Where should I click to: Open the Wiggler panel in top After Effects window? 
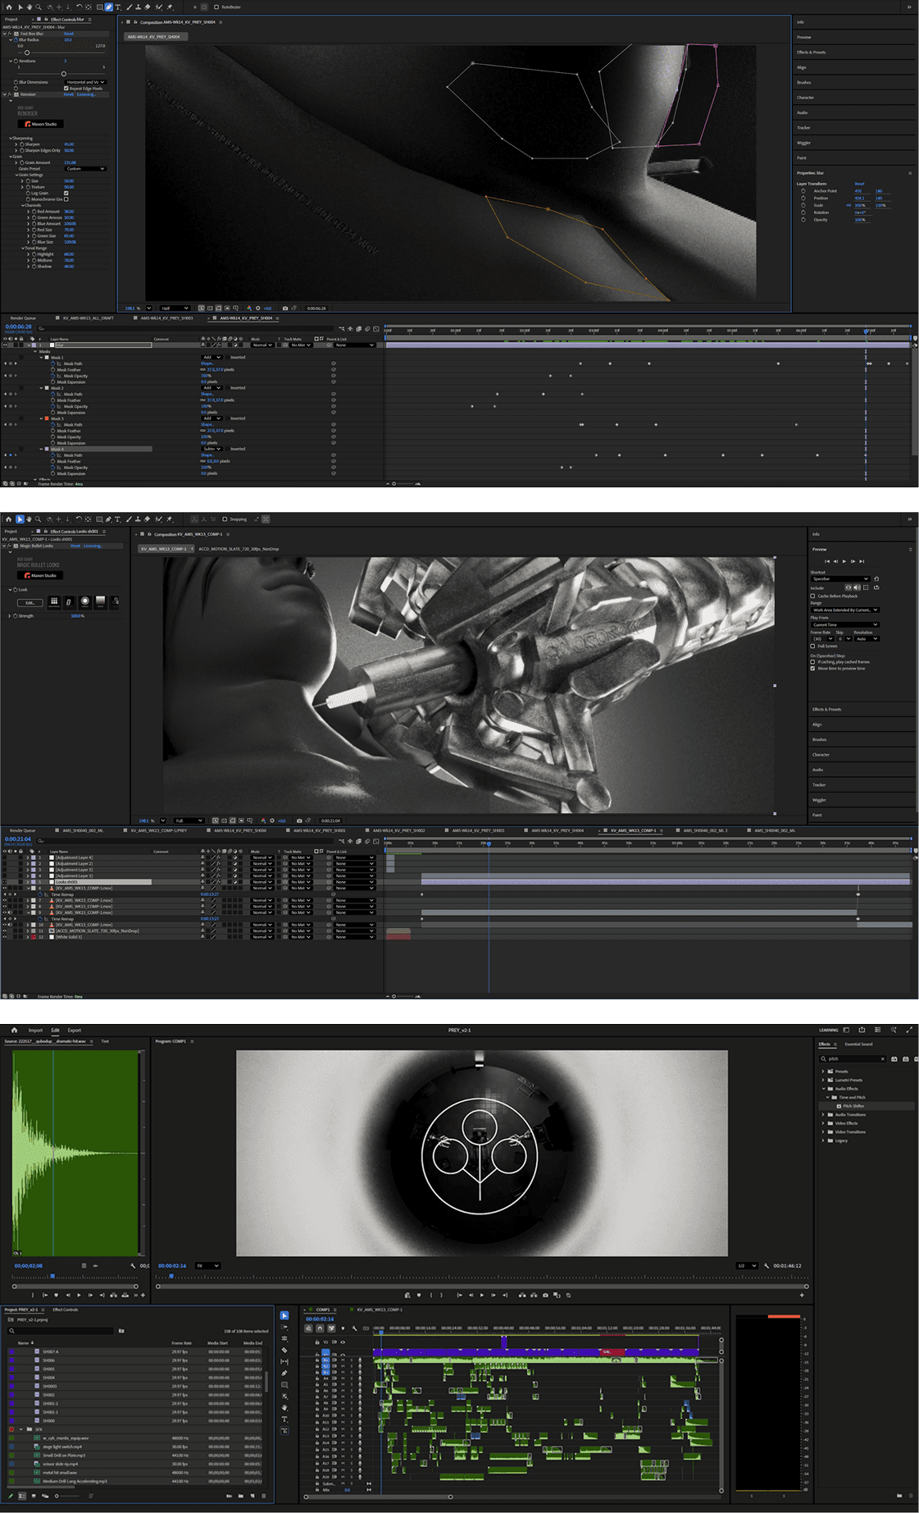pos(804,143)
